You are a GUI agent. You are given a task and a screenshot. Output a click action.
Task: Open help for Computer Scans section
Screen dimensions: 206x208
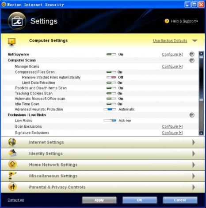click(192, 60)
